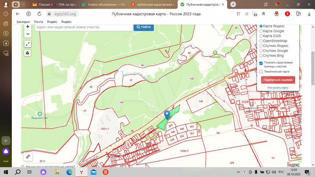Zoom out the map with minus button
315x177 pixels.
(x=28, y=34)
